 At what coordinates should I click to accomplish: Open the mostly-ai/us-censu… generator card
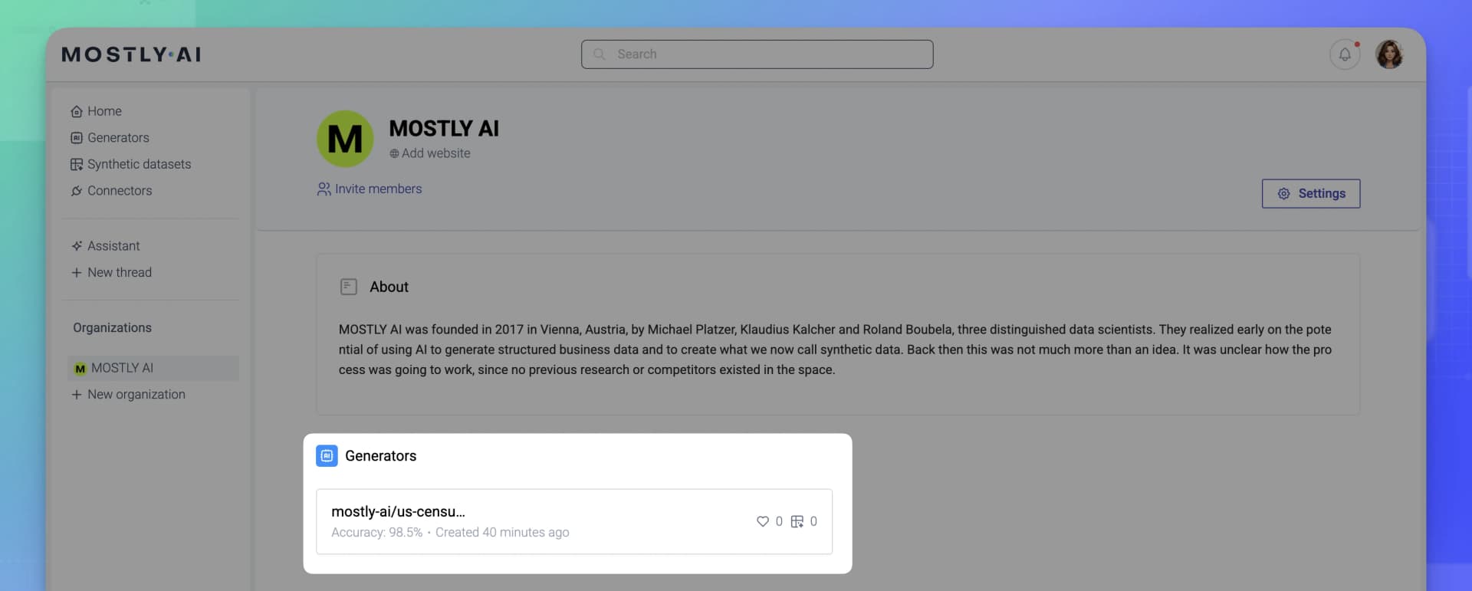point(574,521)
